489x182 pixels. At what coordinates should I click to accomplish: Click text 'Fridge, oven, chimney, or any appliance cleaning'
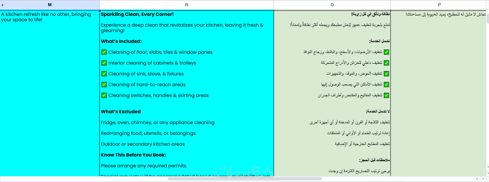(158, 122)
